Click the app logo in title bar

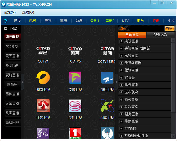[4, 4]
